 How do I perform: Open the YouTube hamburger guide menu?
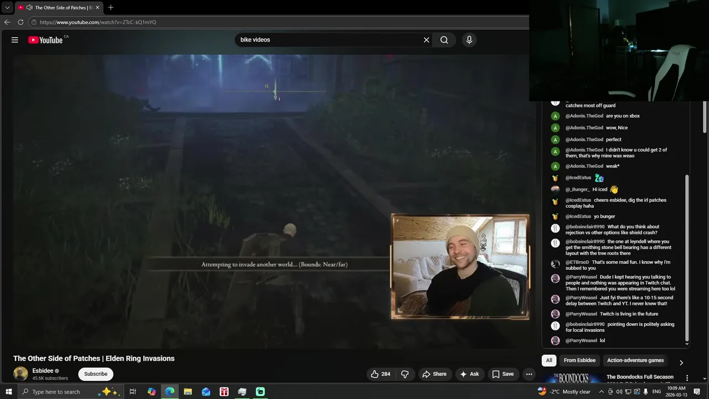15,40
